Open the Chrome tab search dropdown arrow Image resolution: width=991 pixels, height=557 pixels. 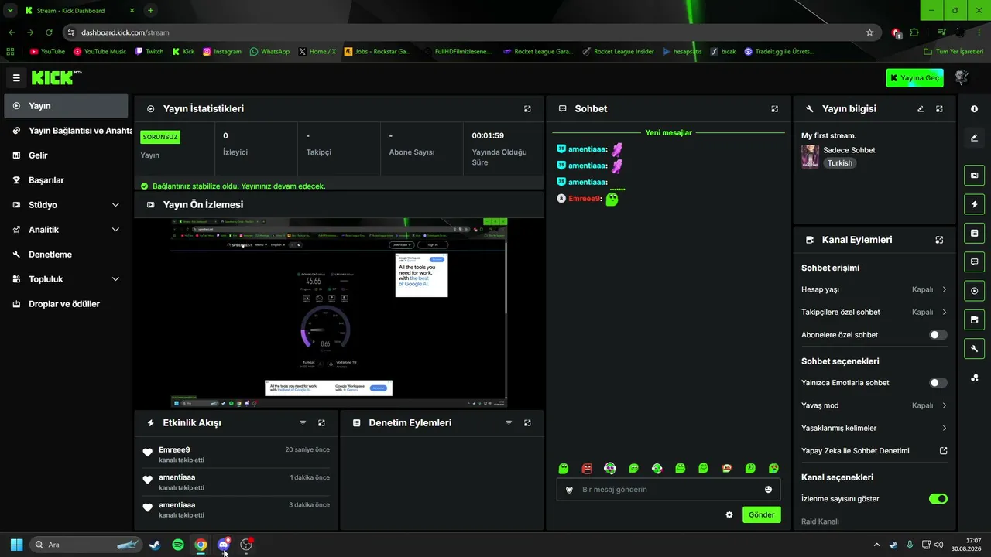click(x=11, y=10)
